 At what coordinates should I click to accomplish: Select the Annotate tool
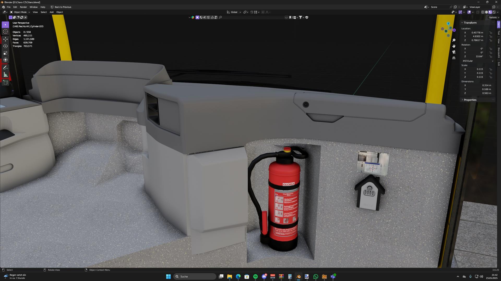(x=5, y=68)
